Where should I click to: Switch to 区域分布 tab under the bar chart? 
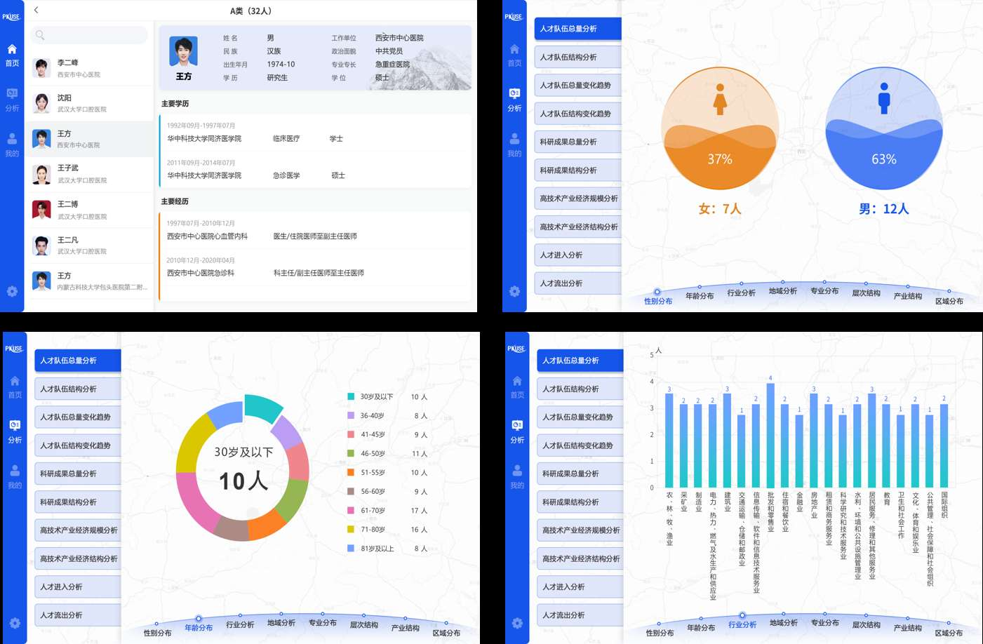click(x=949, y=633)
